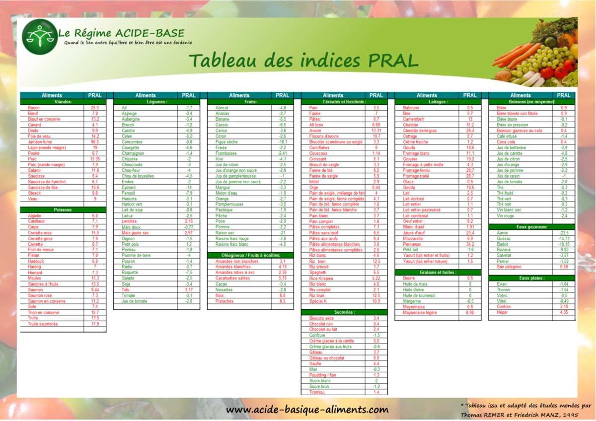This screenshot has width=596, height=421.
Task: Click the 'Coca cola' row in Boissons
Action: point(532,142)
